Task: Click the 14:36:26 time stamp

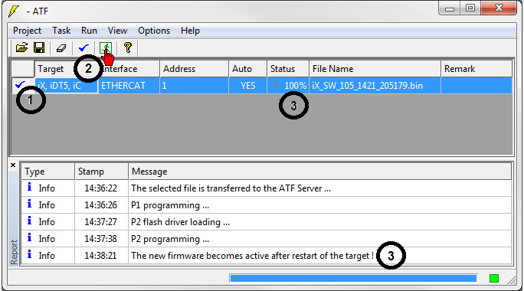Action: tap(100, 205)
